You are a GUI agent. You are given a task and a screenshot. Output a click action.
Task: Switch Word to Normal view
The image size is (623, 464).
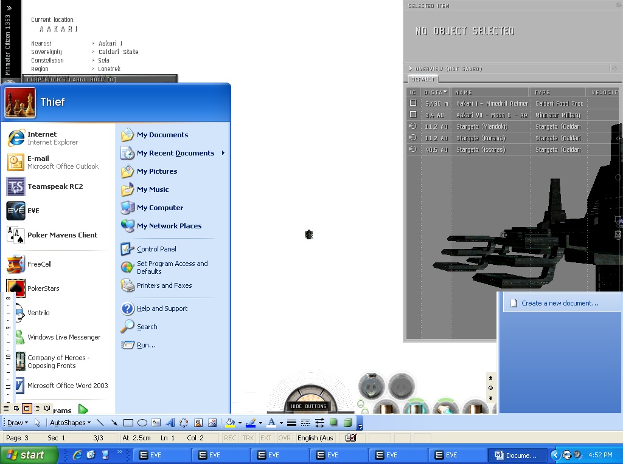6,408
